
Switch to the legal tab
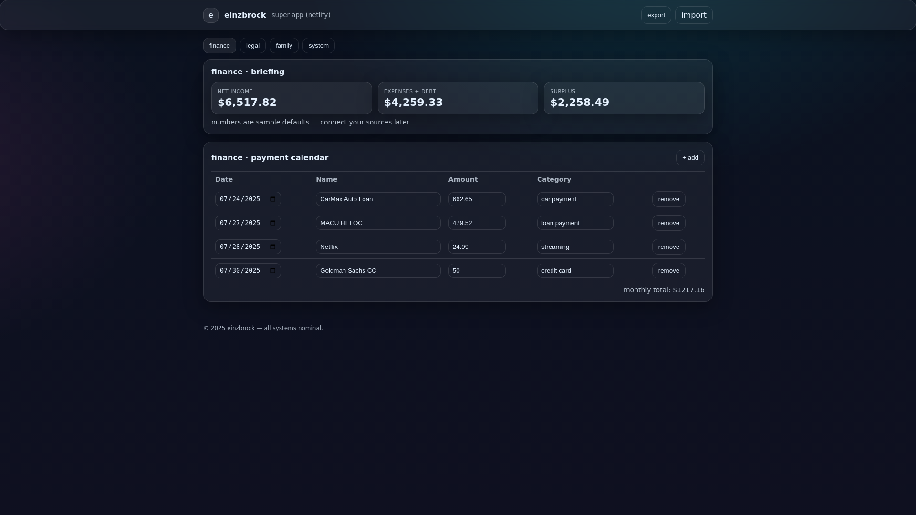tap(253, 46)
